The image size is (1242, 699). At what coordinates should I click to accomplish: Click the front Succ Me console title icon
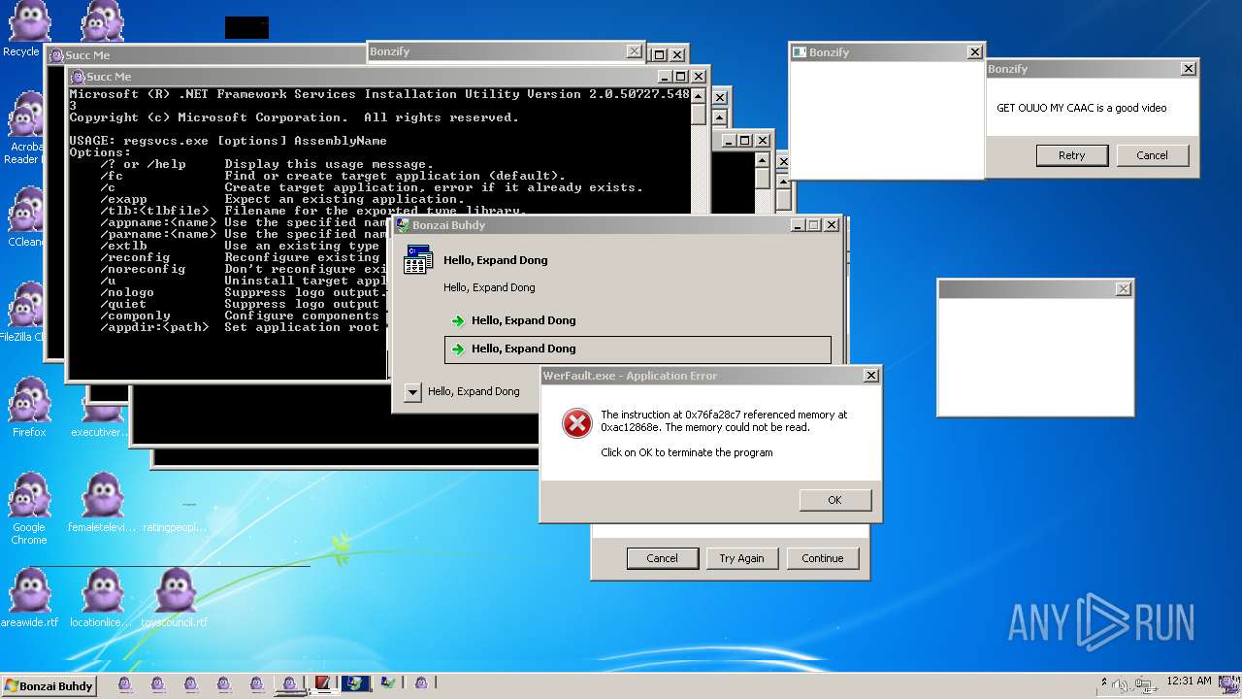[x=78, y=77]
